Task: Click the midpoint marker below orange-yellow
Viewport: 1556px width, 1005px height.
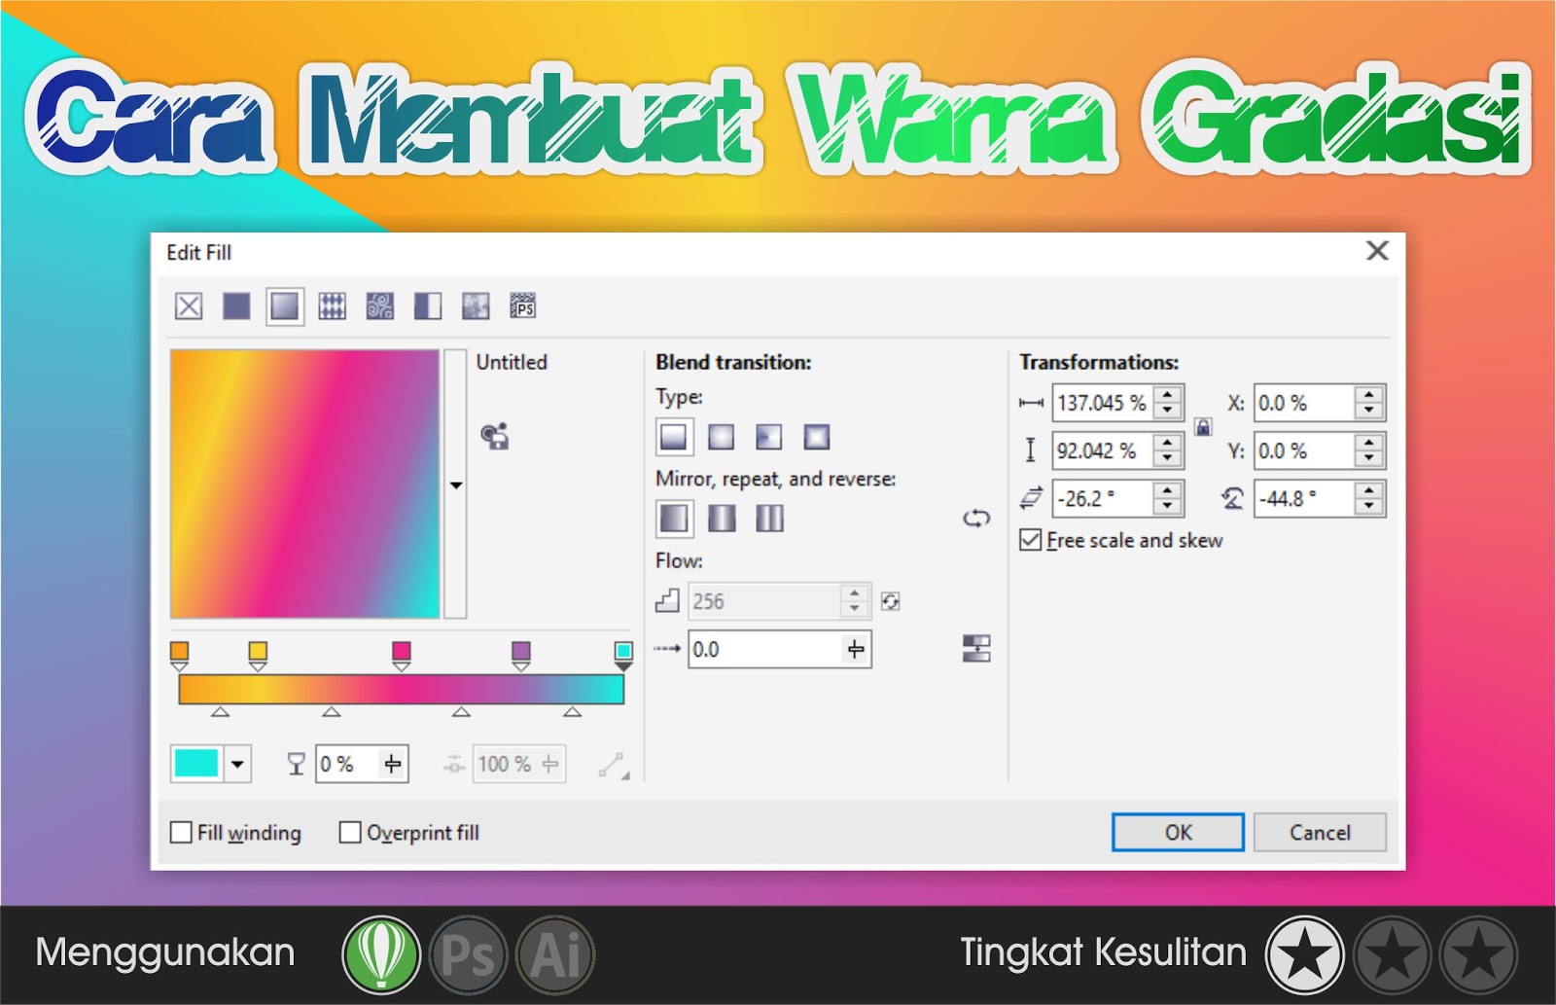Action: [220, 712]
